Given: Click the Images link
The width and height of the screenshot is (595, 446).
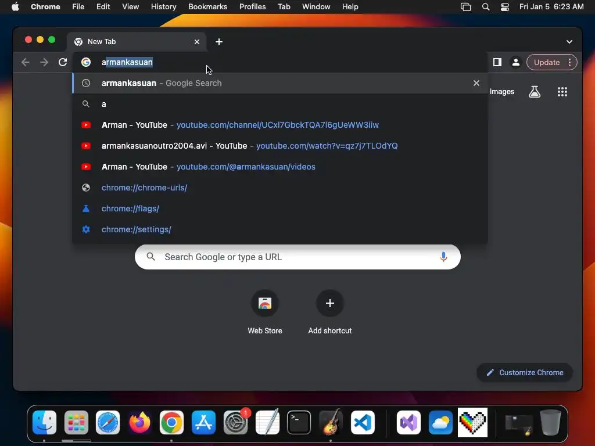Looking at the screenshot, I should (501, 91).
